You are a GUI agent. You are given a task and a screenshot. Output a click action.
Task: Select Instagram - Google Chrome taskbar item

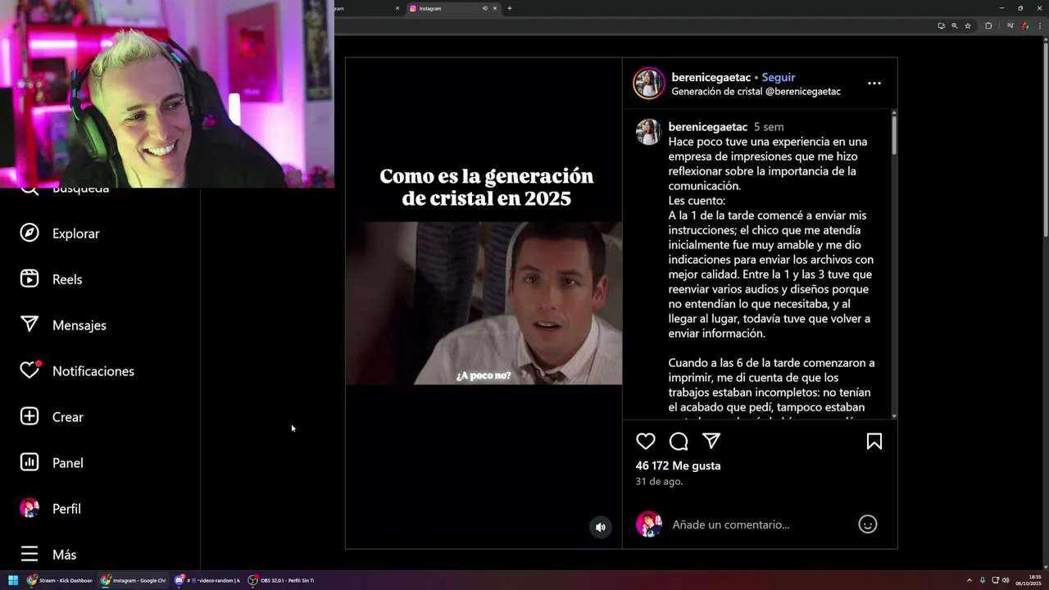coord(134,580)
